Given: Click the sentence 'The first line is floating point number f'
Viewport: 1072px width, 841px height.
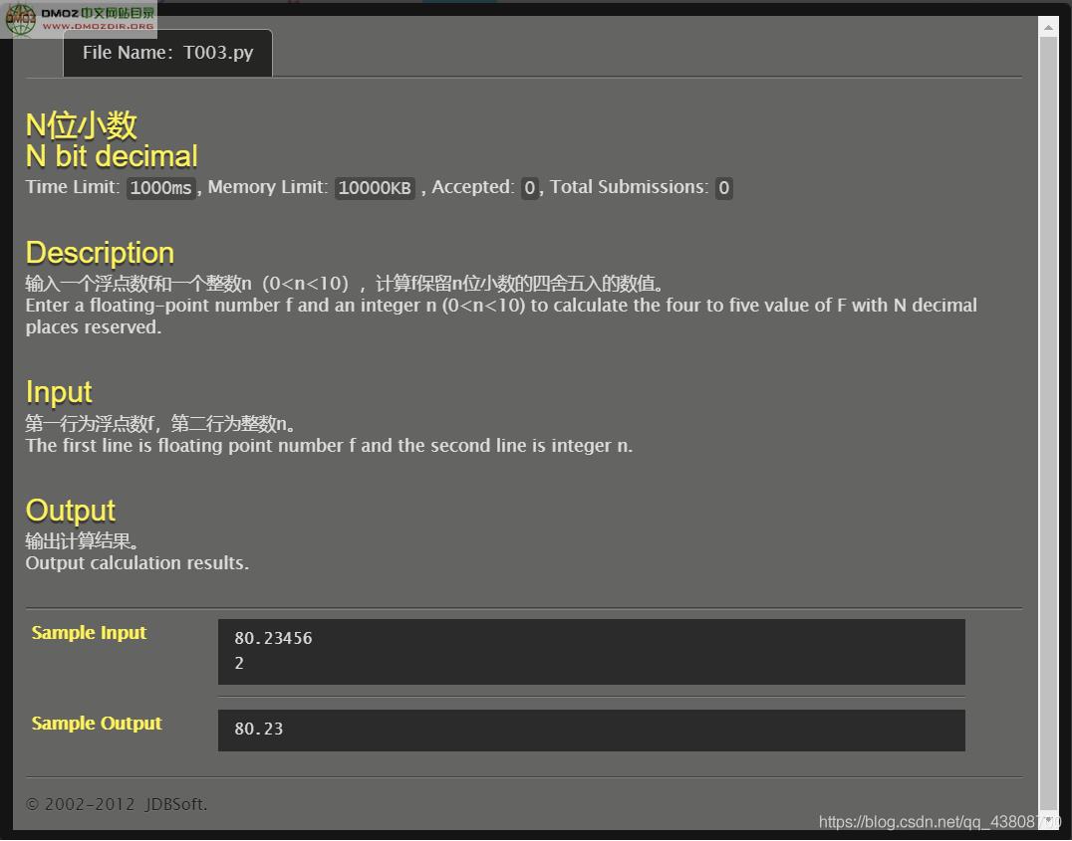Looking at the screenshot, I should (329, 446).
